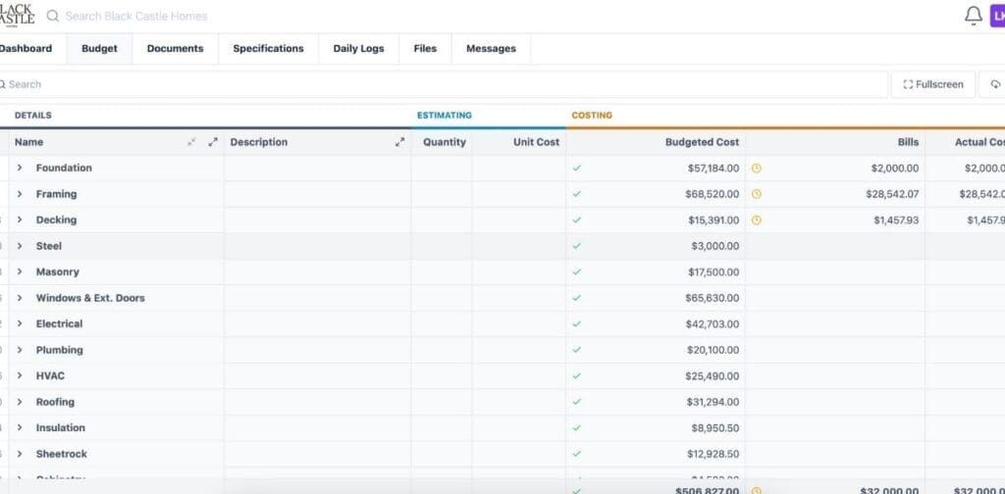Viewport: 1005px width, 494px height.
Task: Expand the Windows & Ext. Doors row
Action: (x=20, y=298)
